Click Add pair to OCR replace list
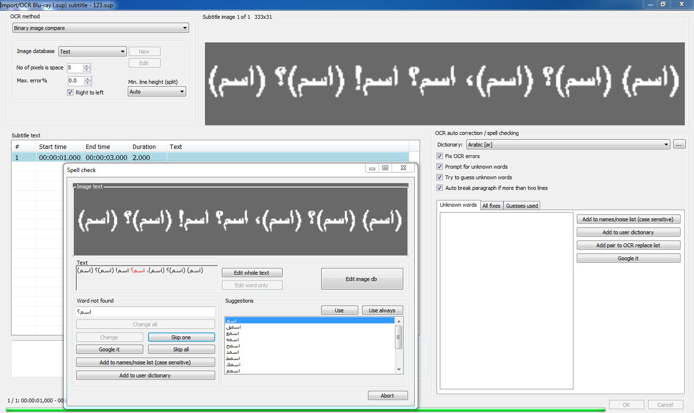The height and width of the screenshot is (413, 694). point(628,245)
